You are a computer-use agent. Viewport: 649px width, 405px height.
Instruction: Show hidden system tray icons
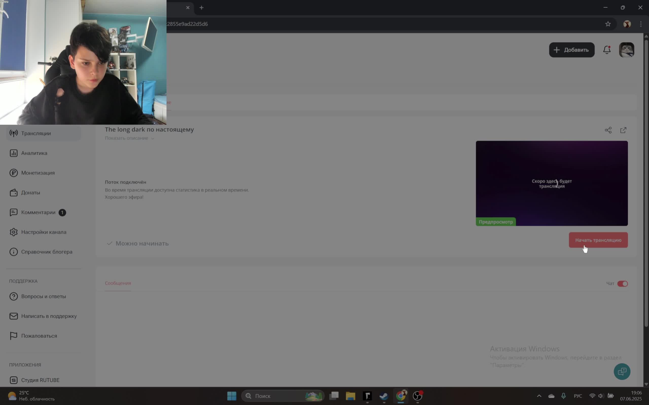[539, 396]
